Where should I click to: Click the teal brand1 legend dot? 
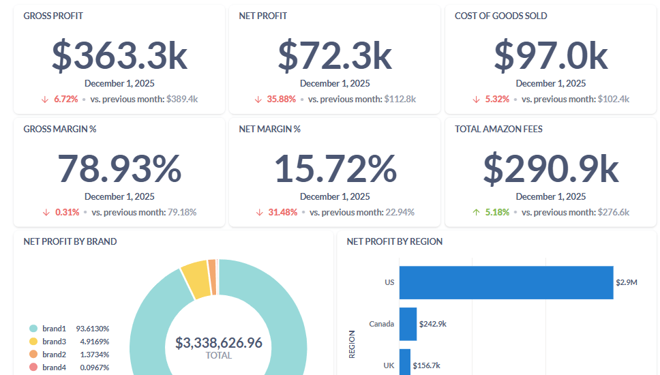coord(33,329)
